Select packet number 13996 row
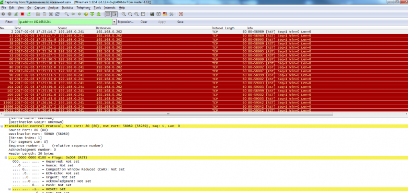Viewport: 408px width, 193px height. click(204, 106)
